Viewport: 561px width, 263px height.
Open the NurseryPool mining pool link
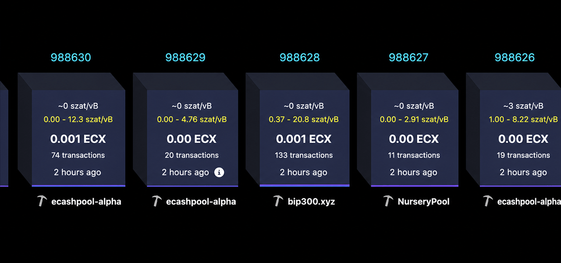click(x=423, y=202)
